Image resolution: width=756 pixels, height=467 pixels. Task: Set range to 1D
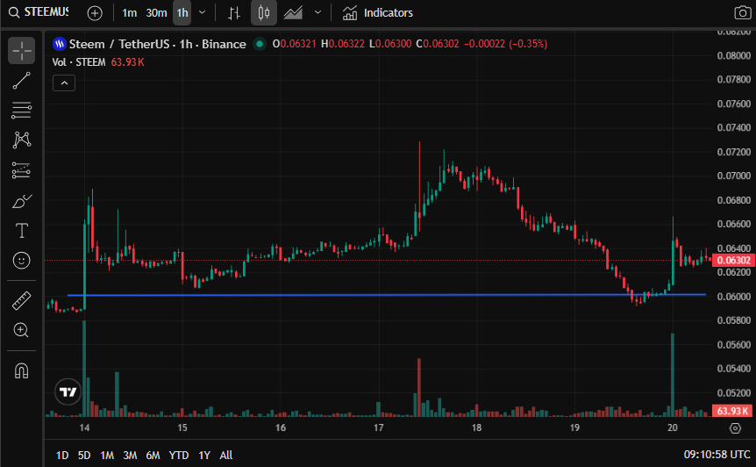pyautogui.click(x=62, y=456)
